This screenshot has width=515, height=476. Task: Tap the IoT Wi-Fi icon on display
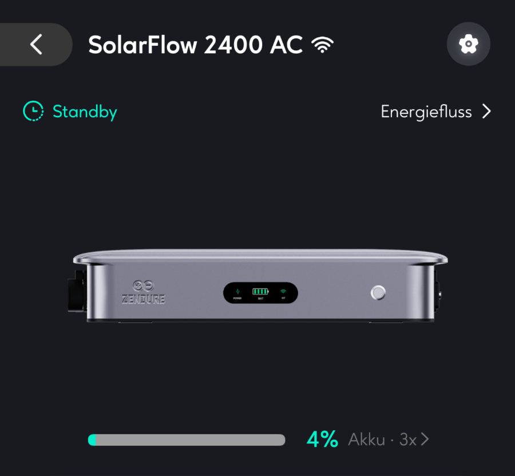(283, 291)
